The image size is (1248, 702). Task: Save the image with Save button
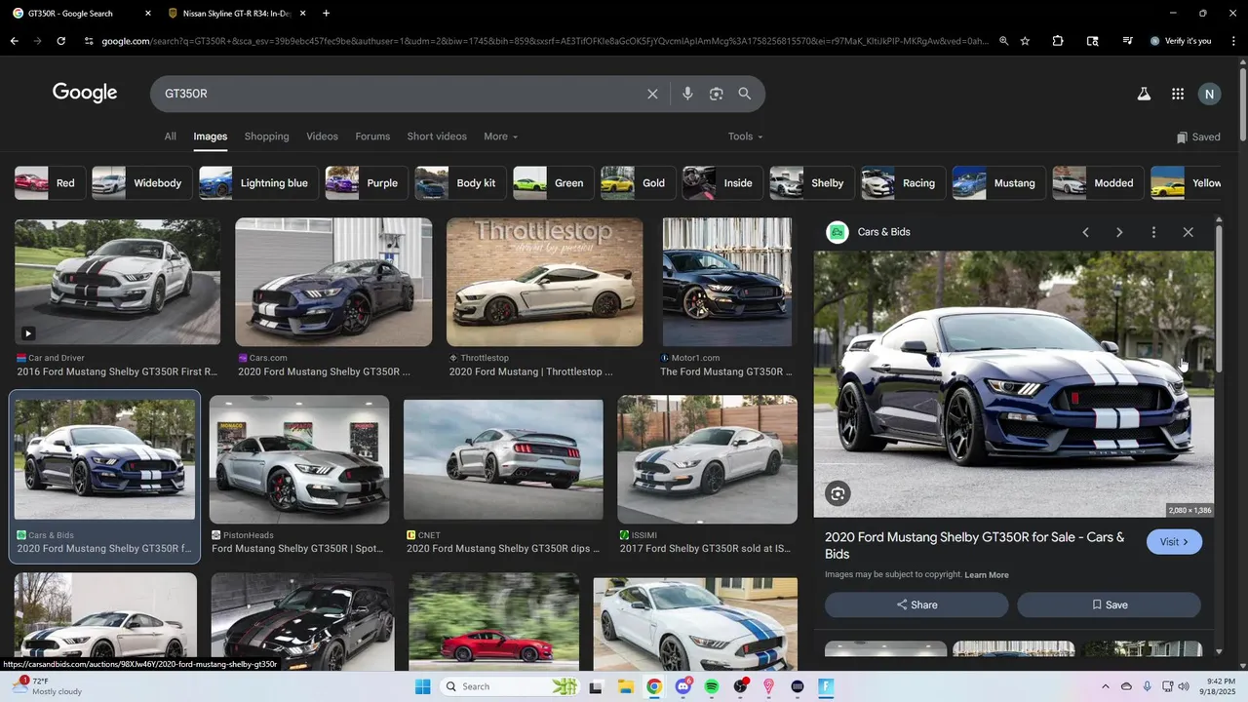(x=1109, y=604)
